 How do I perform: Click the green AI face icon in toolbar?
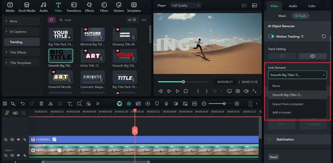pyautogui.click(x=119, y=104)
